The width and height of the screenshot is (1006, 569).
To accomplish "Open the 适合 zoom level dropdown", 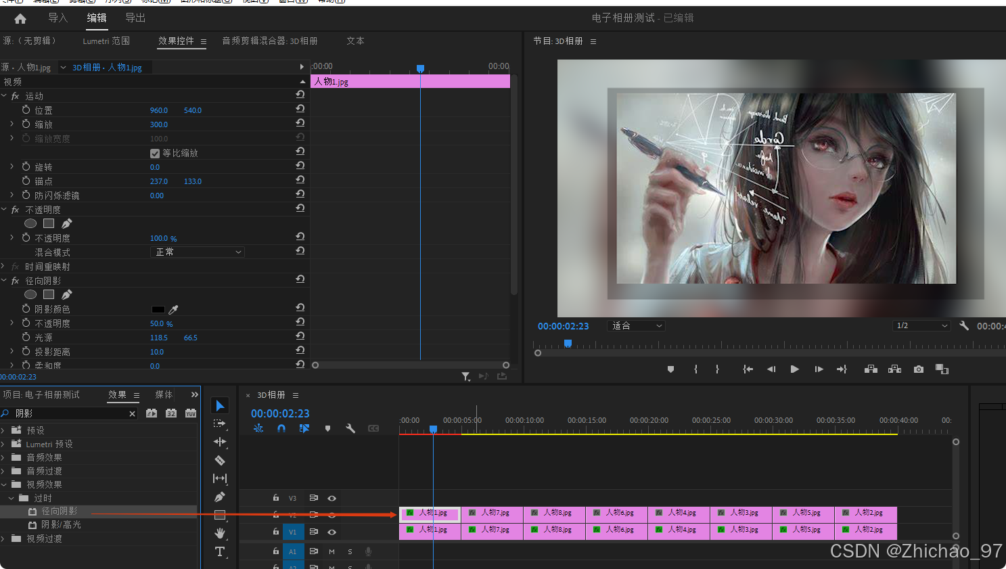I will point(636,326).
